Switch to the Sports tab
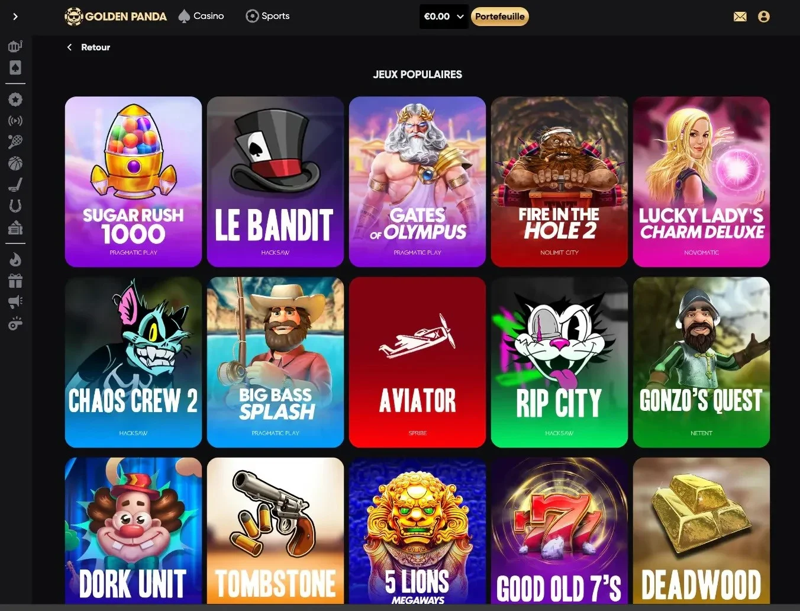Screen dimensions: 800x611 267,16
